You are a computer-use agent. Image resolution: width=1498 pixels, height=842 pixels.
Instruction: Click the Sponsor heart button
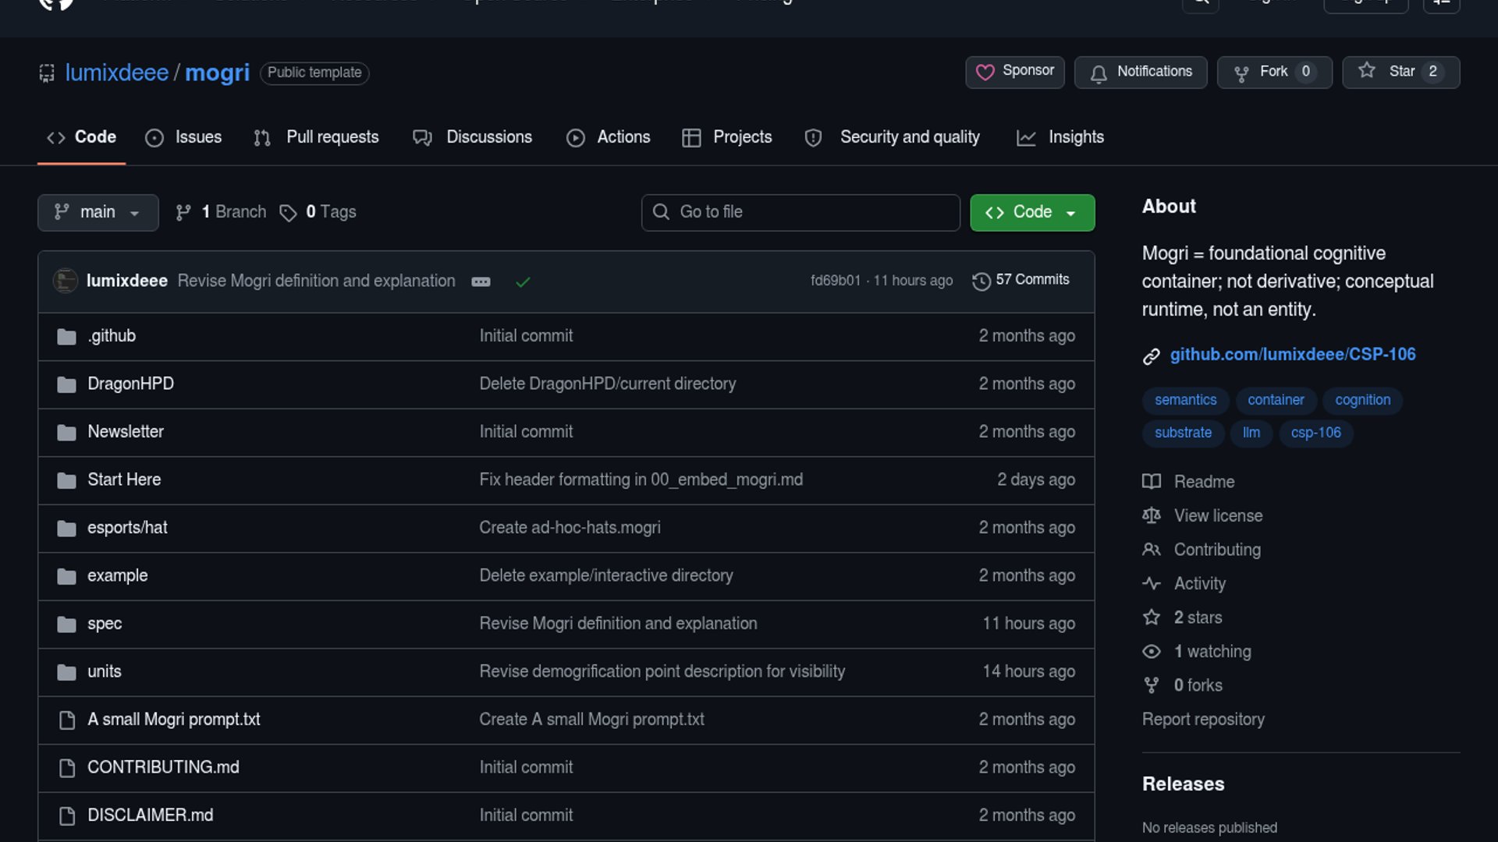point(1014,72)
